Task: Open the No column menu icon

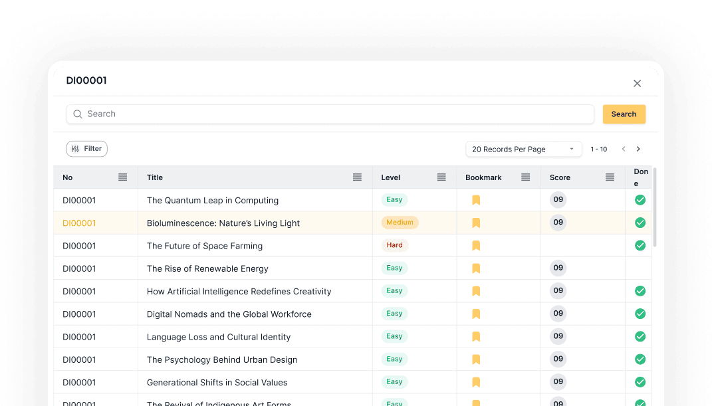Action: [122, 177]
